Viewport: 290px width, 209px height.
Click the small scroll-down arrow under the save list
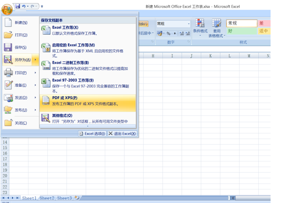click(88, 126)
